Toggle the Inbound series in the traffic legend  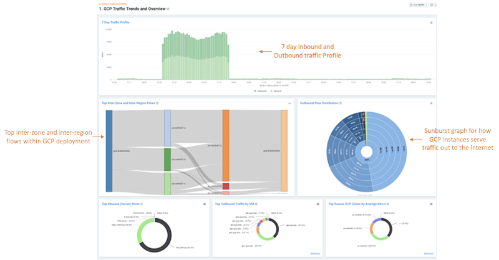pos(276,91)
